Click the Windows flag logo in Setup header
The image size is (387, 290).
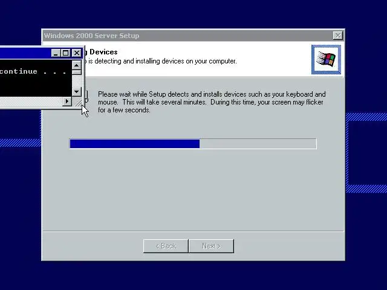326,59
